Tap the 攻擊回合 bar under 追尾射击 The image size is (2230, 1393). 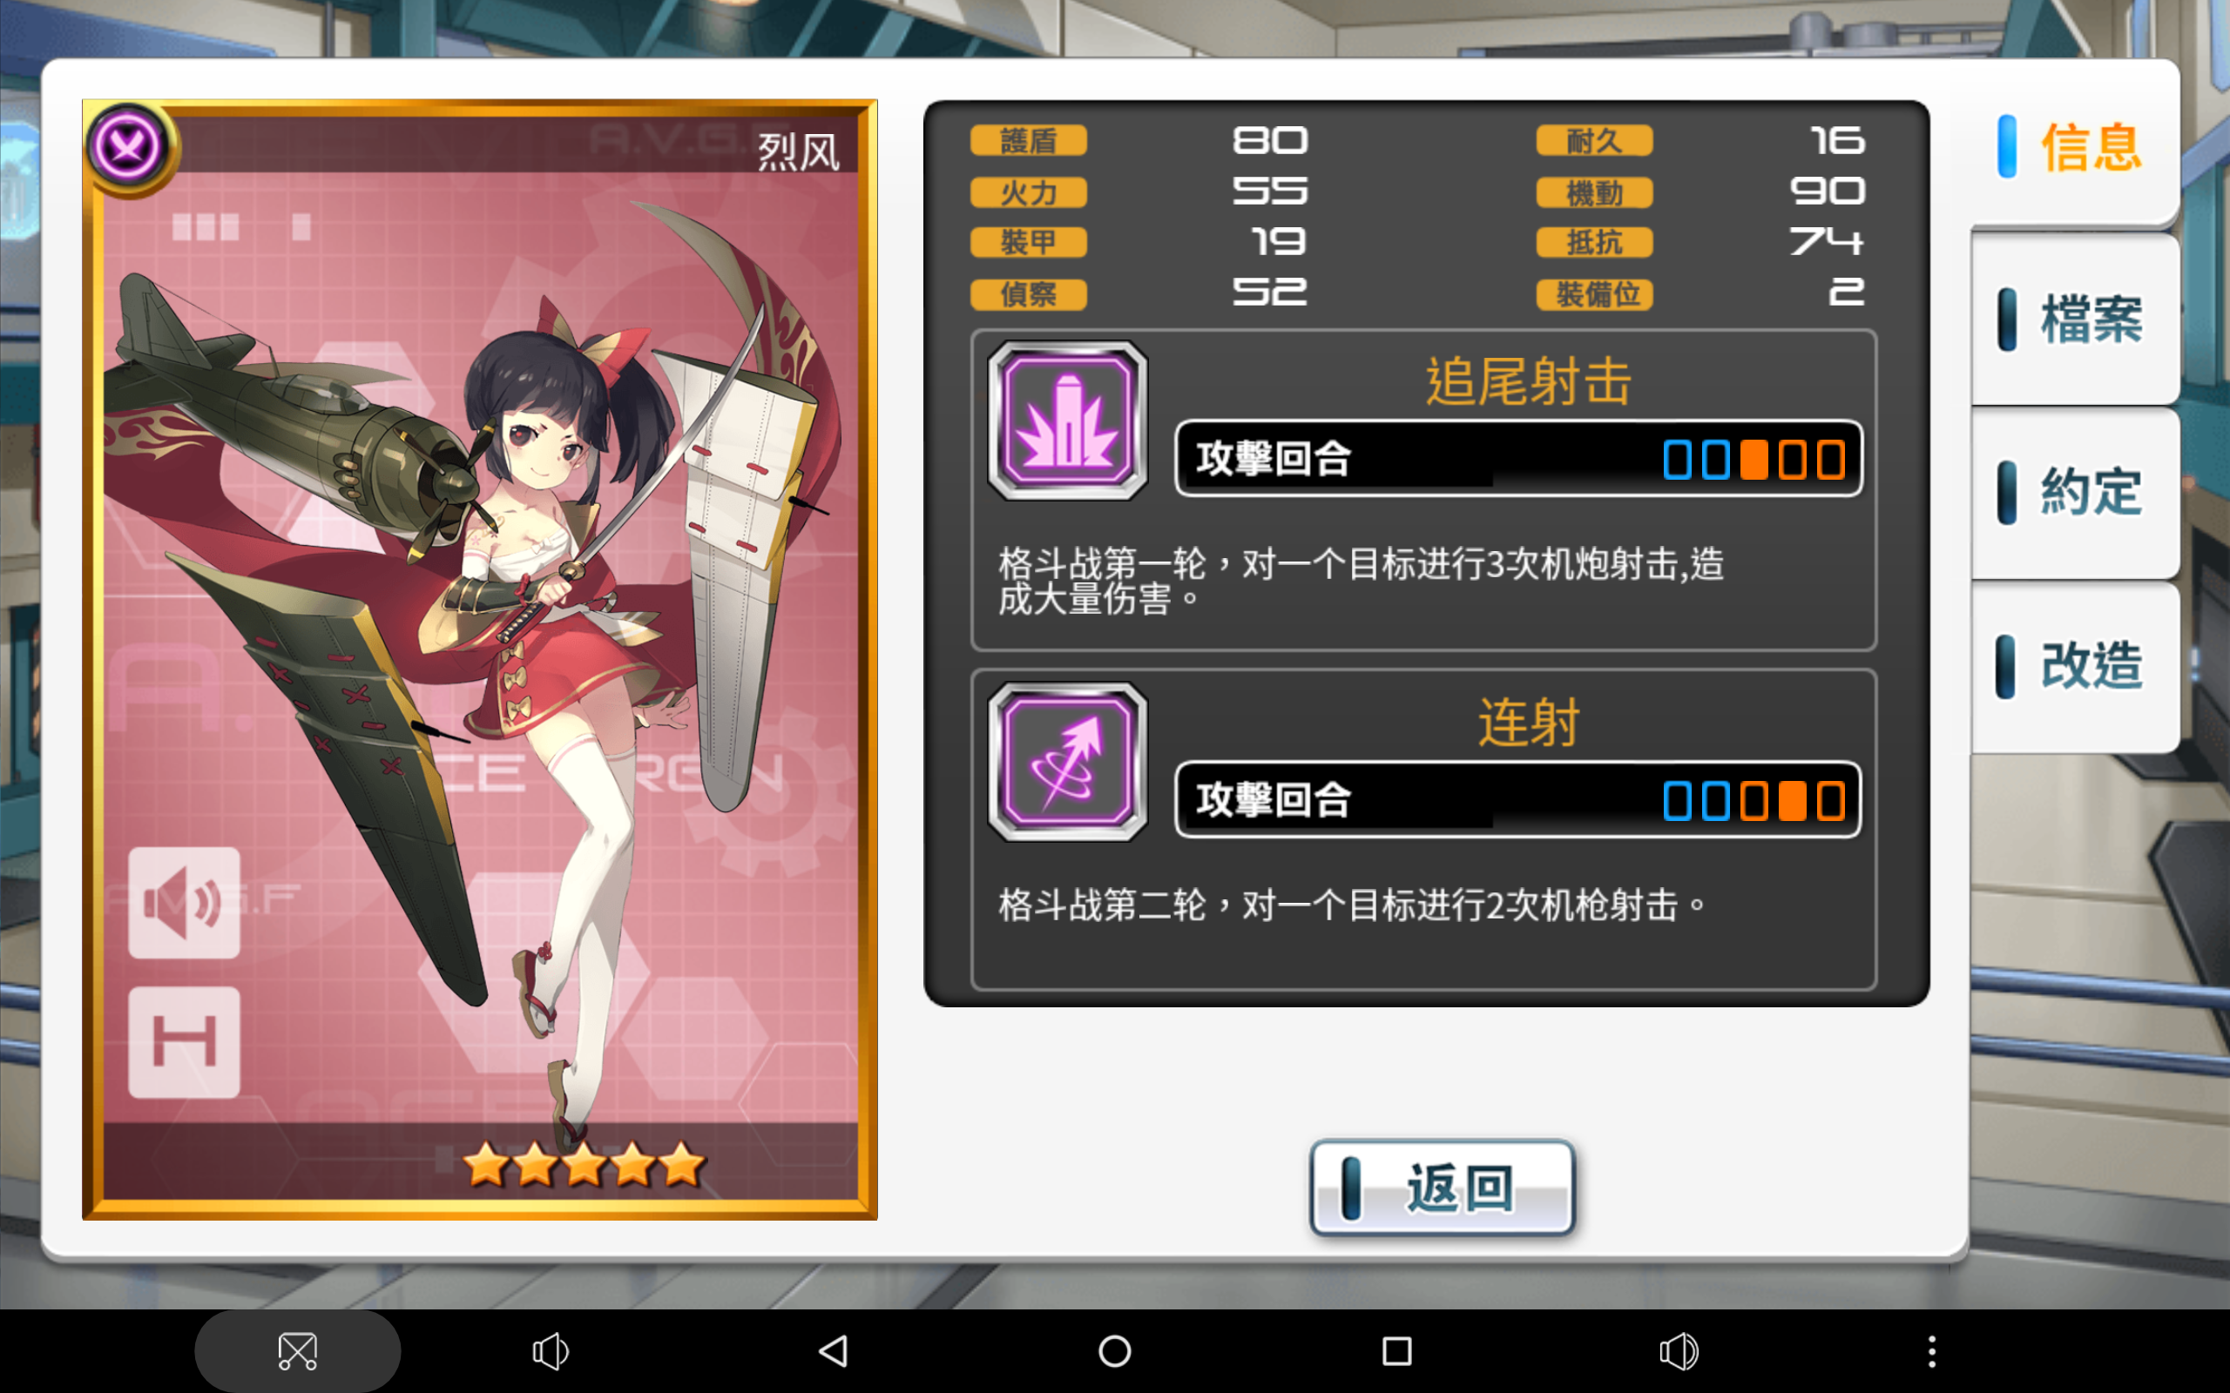click(1518, 459)
